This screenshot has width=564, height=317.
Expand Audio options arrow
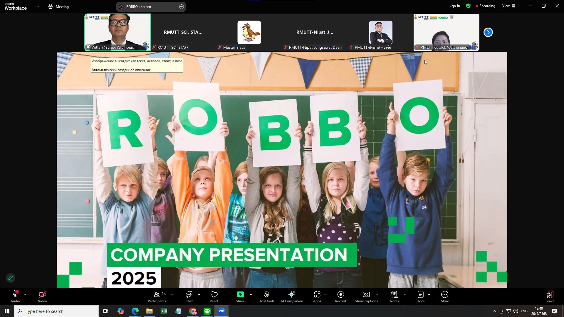tap(25, 294)
